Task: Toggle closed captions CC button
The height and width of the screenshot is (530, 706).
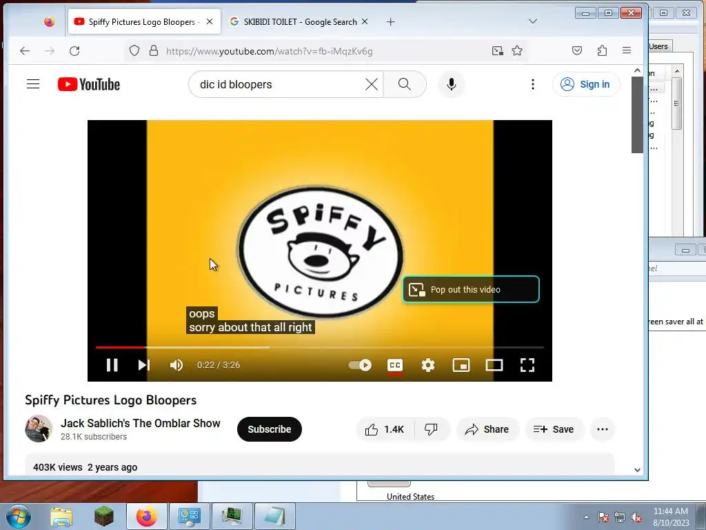Action: pyautogui.click(x=395, y=365)
